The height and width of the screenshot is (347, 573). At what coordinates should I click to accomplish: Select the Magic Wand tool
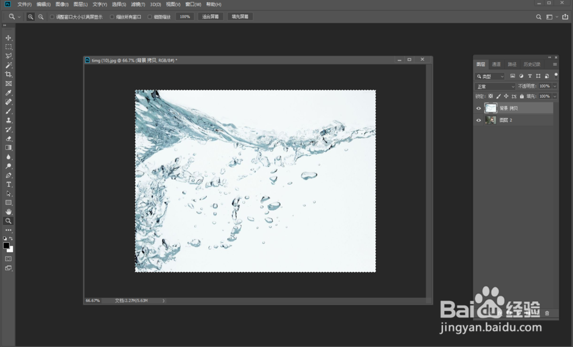9,65
